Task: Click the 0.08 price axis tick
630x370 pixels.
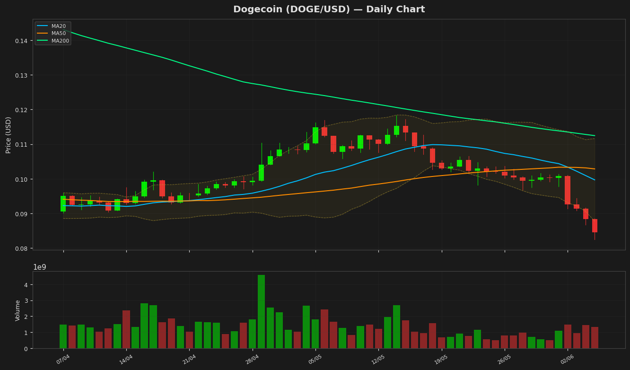Action: click(21, 248)
